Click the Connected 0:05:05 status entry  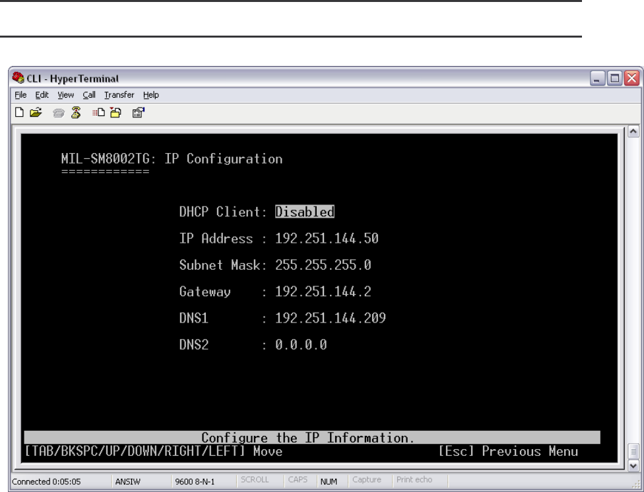click(46, 481)
